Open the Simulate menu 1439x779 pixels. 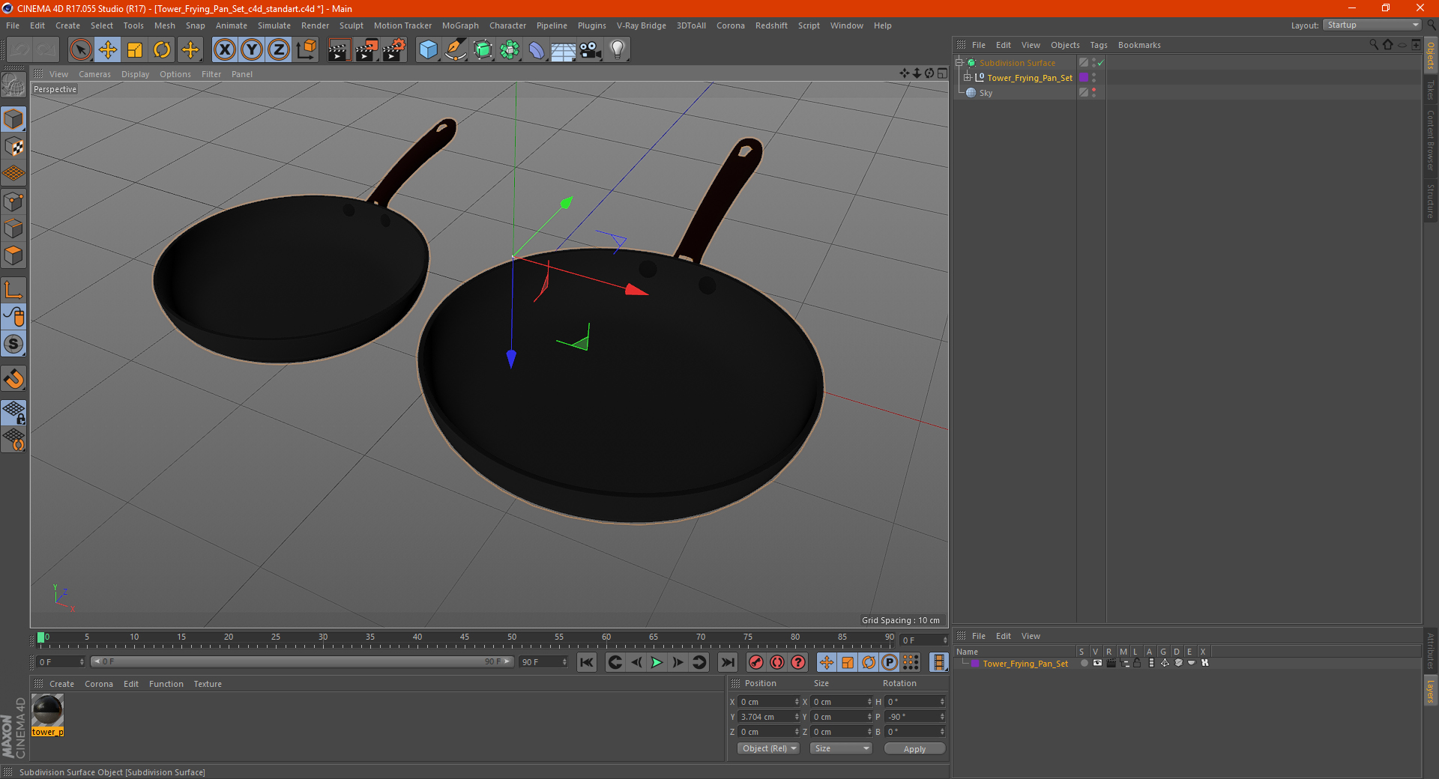coord(274,25)
